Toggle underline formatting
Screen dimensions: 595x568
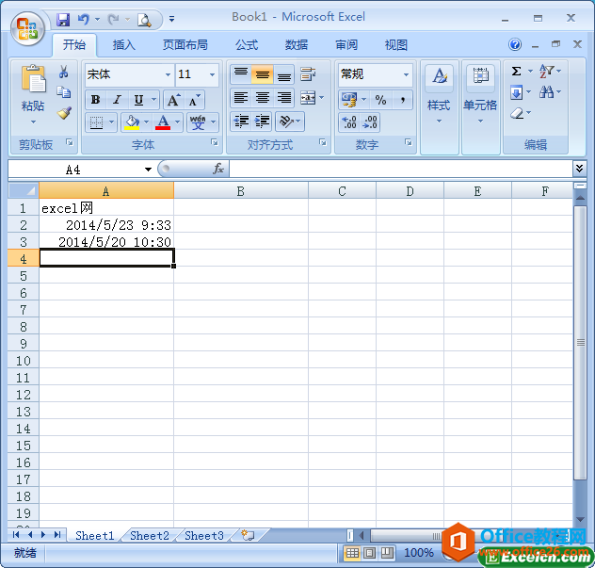139,100
